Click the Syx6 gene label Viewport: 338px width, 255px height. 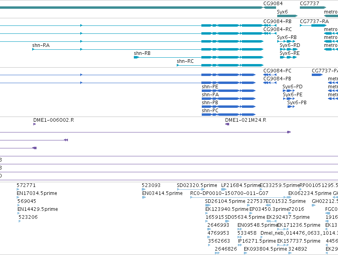[282, 12]
